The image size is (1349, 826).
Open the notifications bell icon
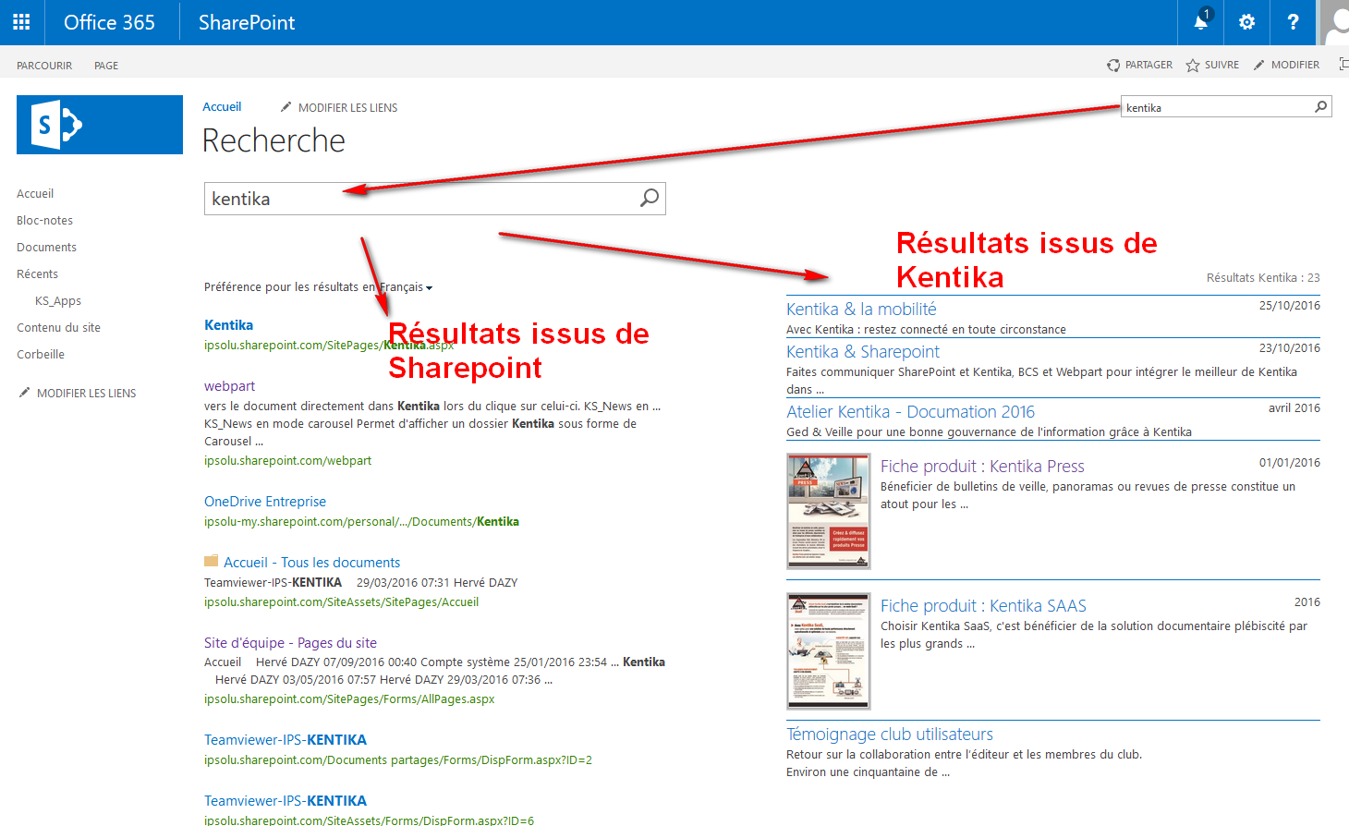point(1201,22)
